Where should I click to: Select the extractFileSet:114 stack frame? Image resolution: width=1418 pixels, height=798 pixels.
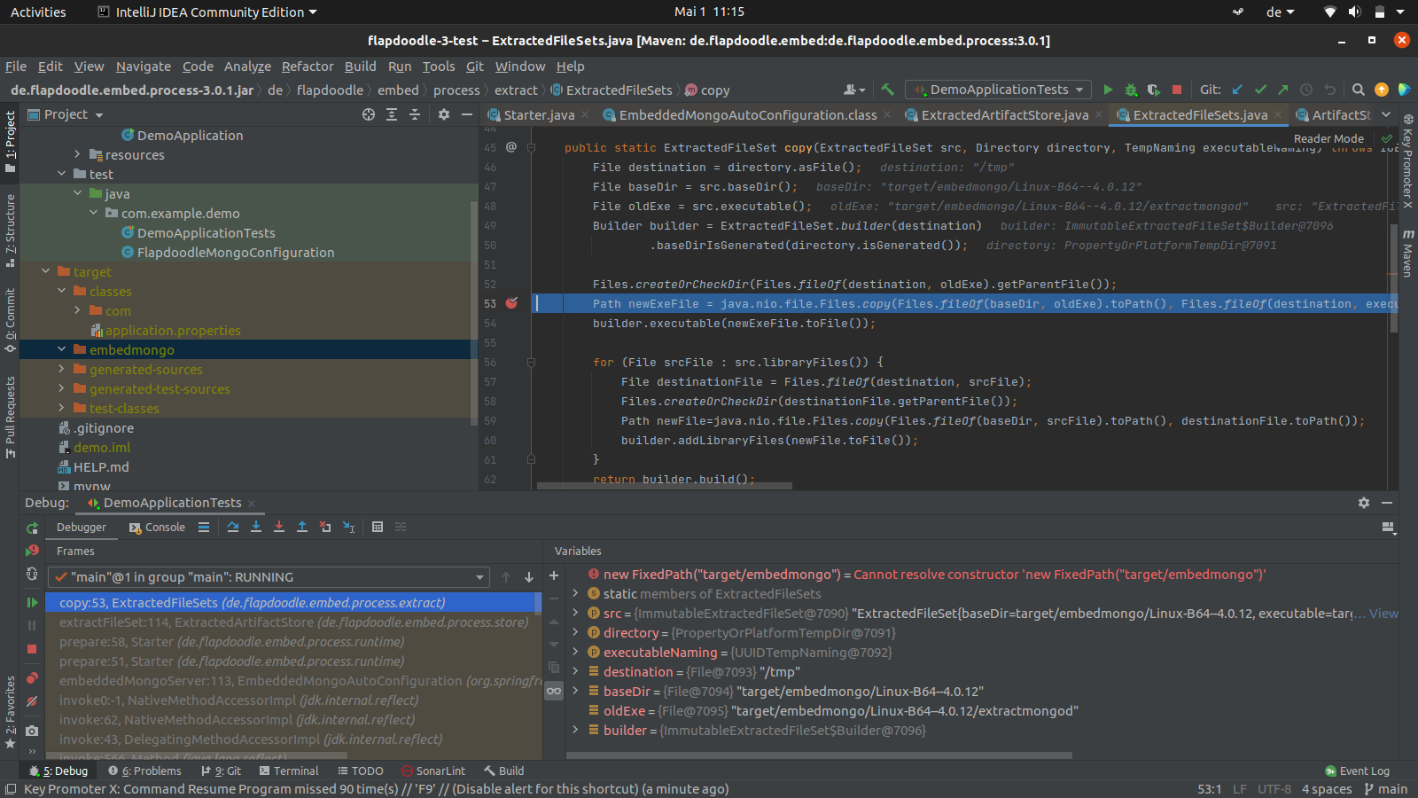coord(293,622)
